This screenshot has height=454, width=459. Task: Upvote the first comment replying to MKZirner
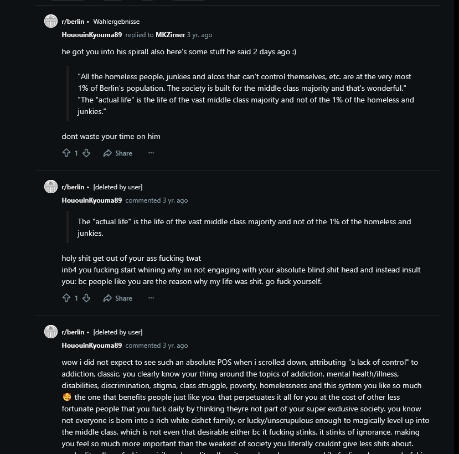(x=66, y=153)
